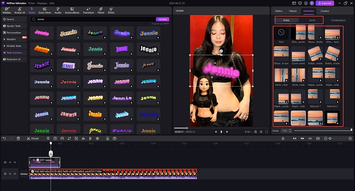Expand the Modèle Texte category
Viewport: 355px width, 191px height.
(x=14, y=46)
